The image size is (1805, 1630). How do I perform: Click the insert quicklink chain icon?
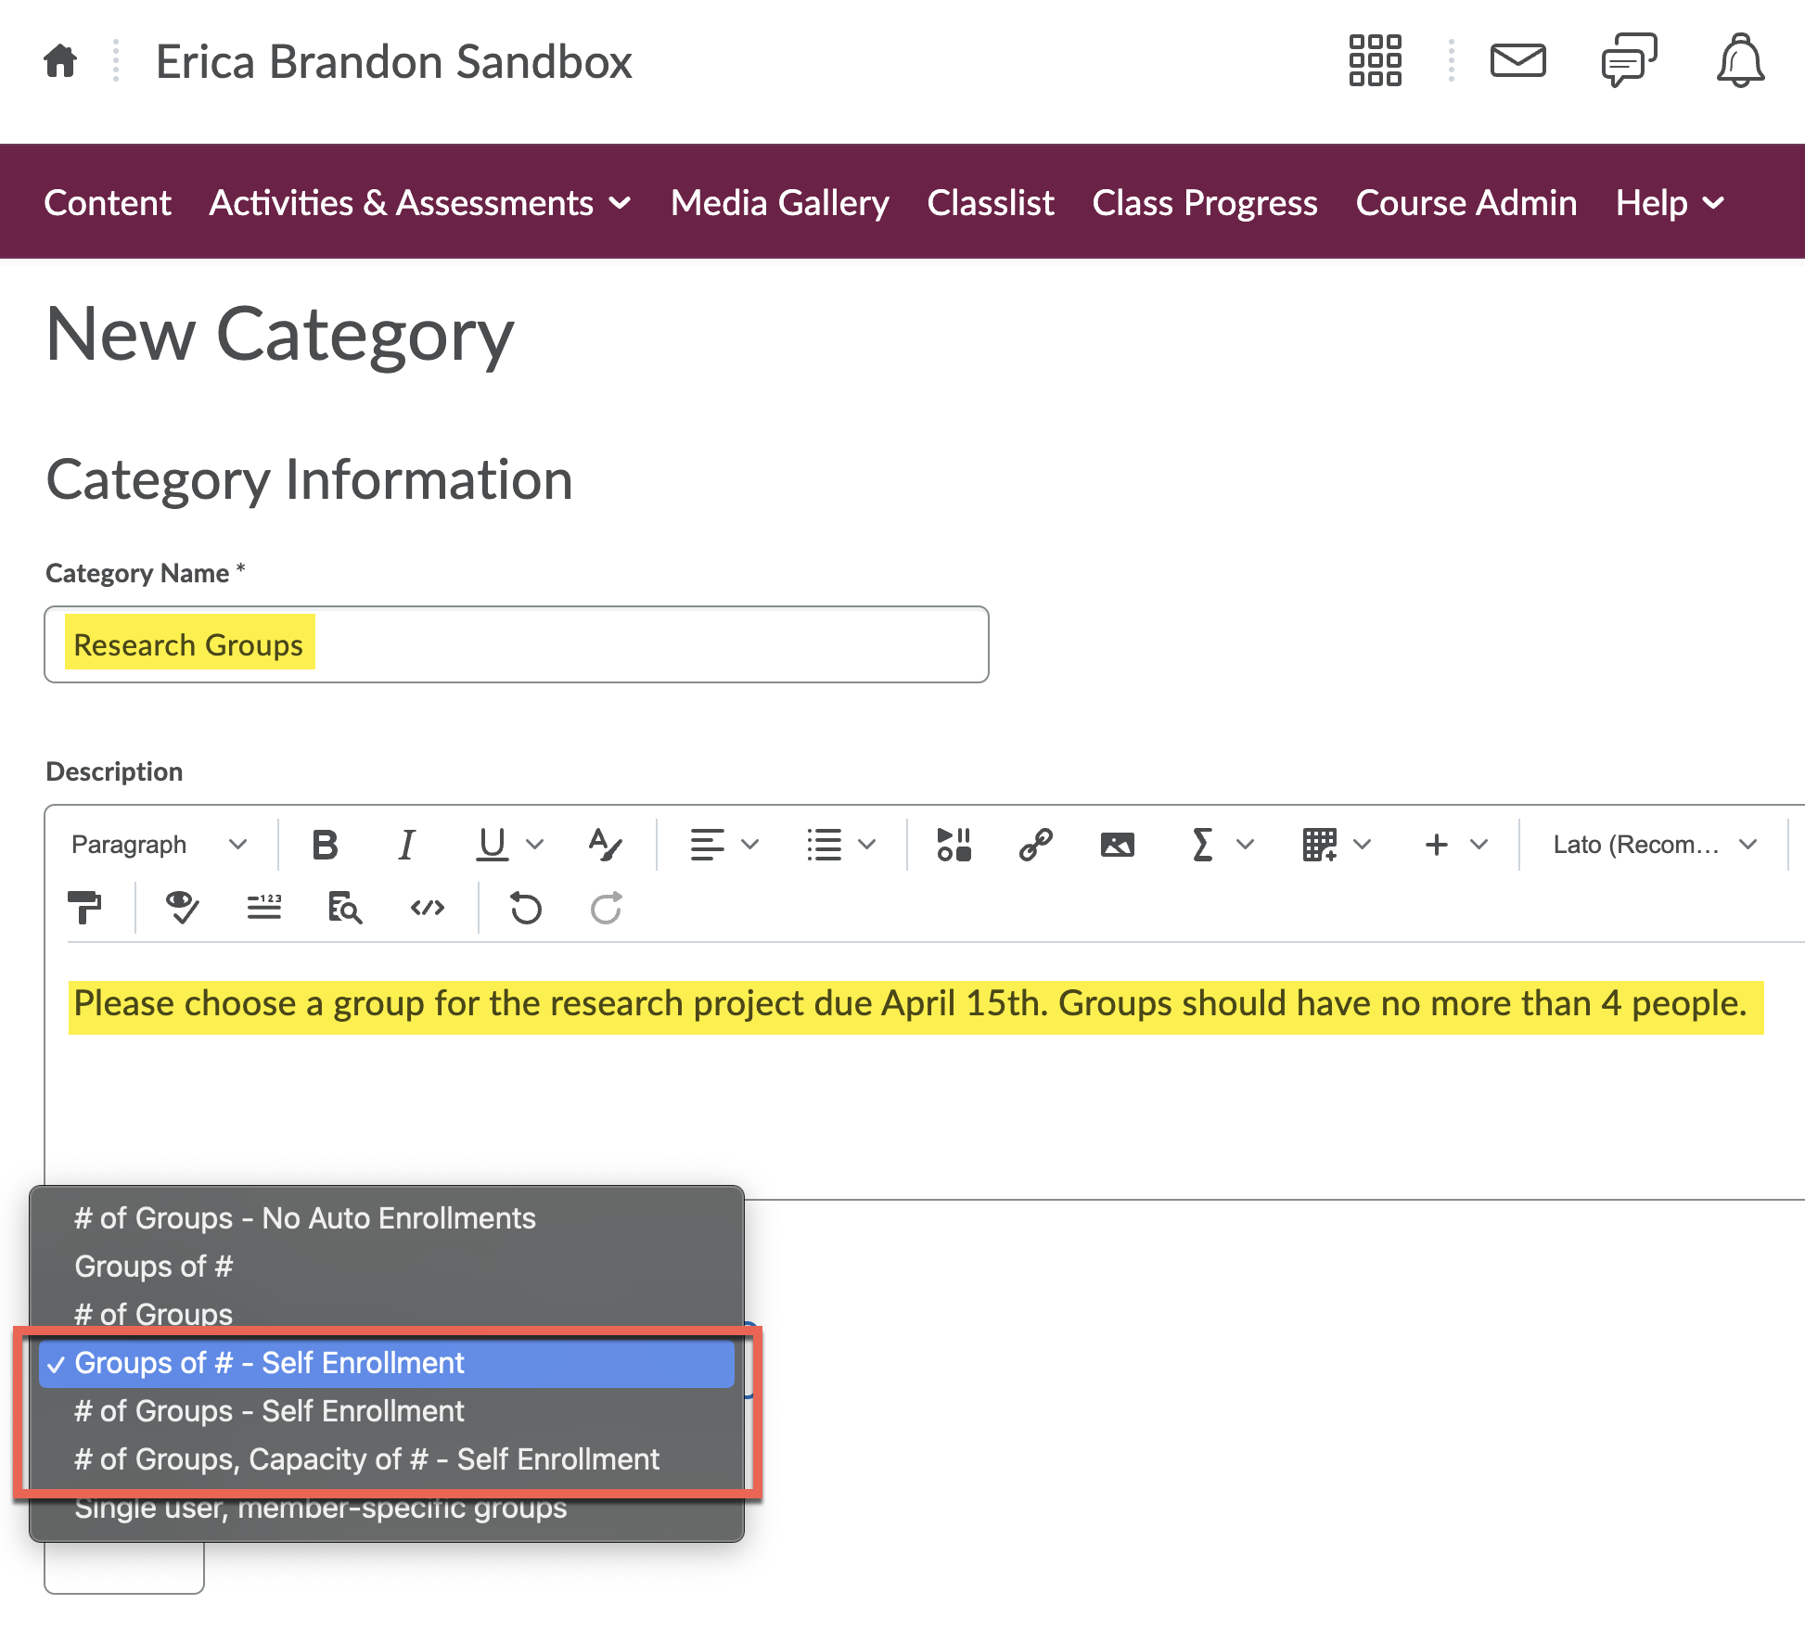1035,844
